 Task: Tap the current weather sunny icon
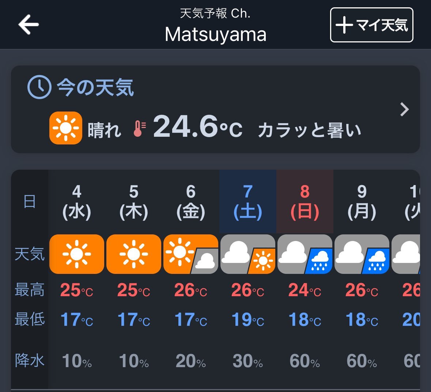(x=66, y=128)
